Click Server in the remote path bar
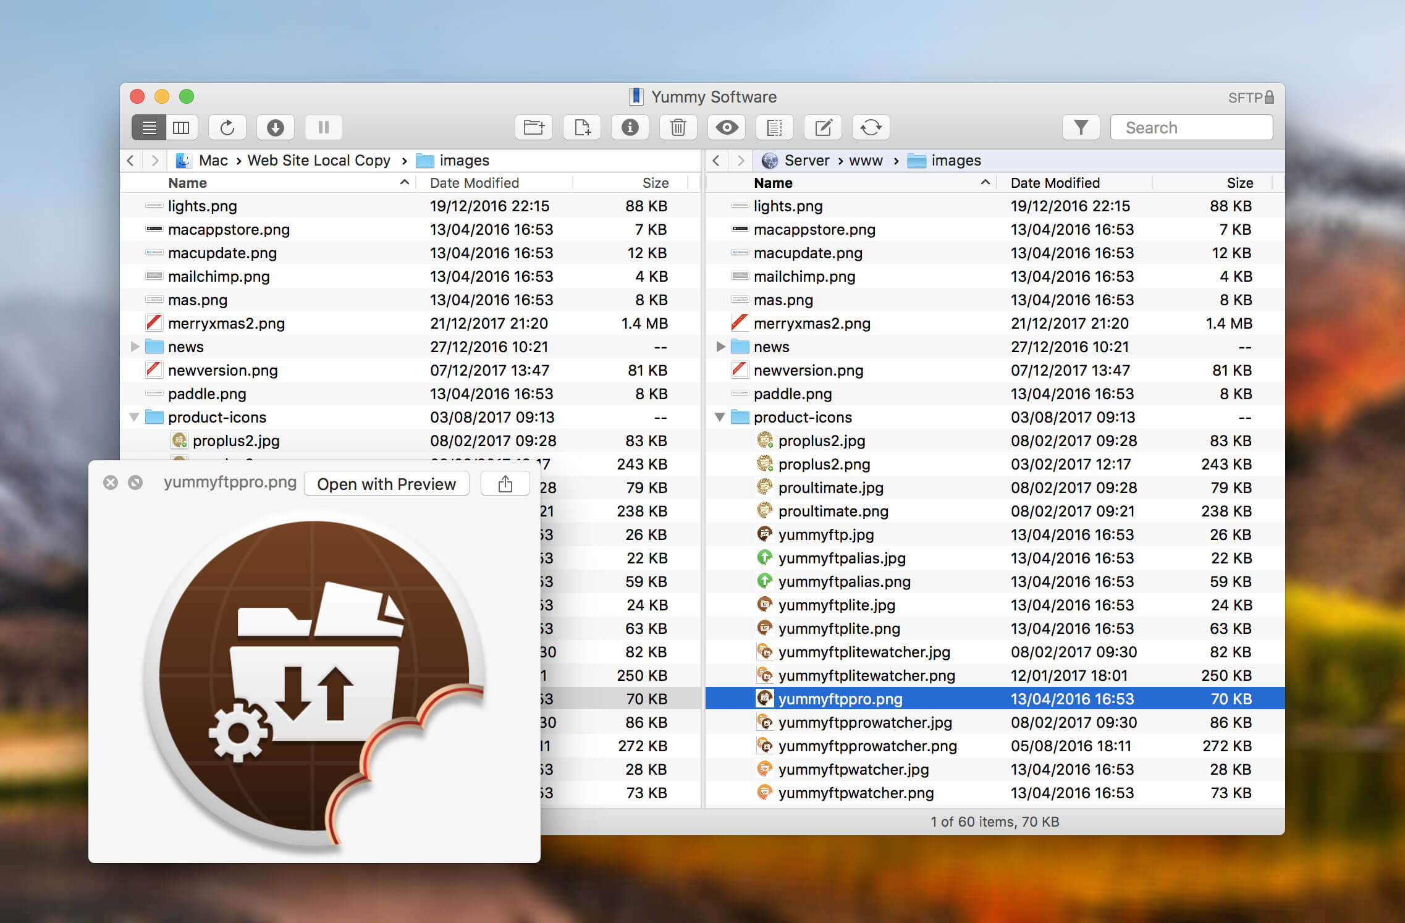The height and width of the screenshot is (923, 1405). coord(795,161)
